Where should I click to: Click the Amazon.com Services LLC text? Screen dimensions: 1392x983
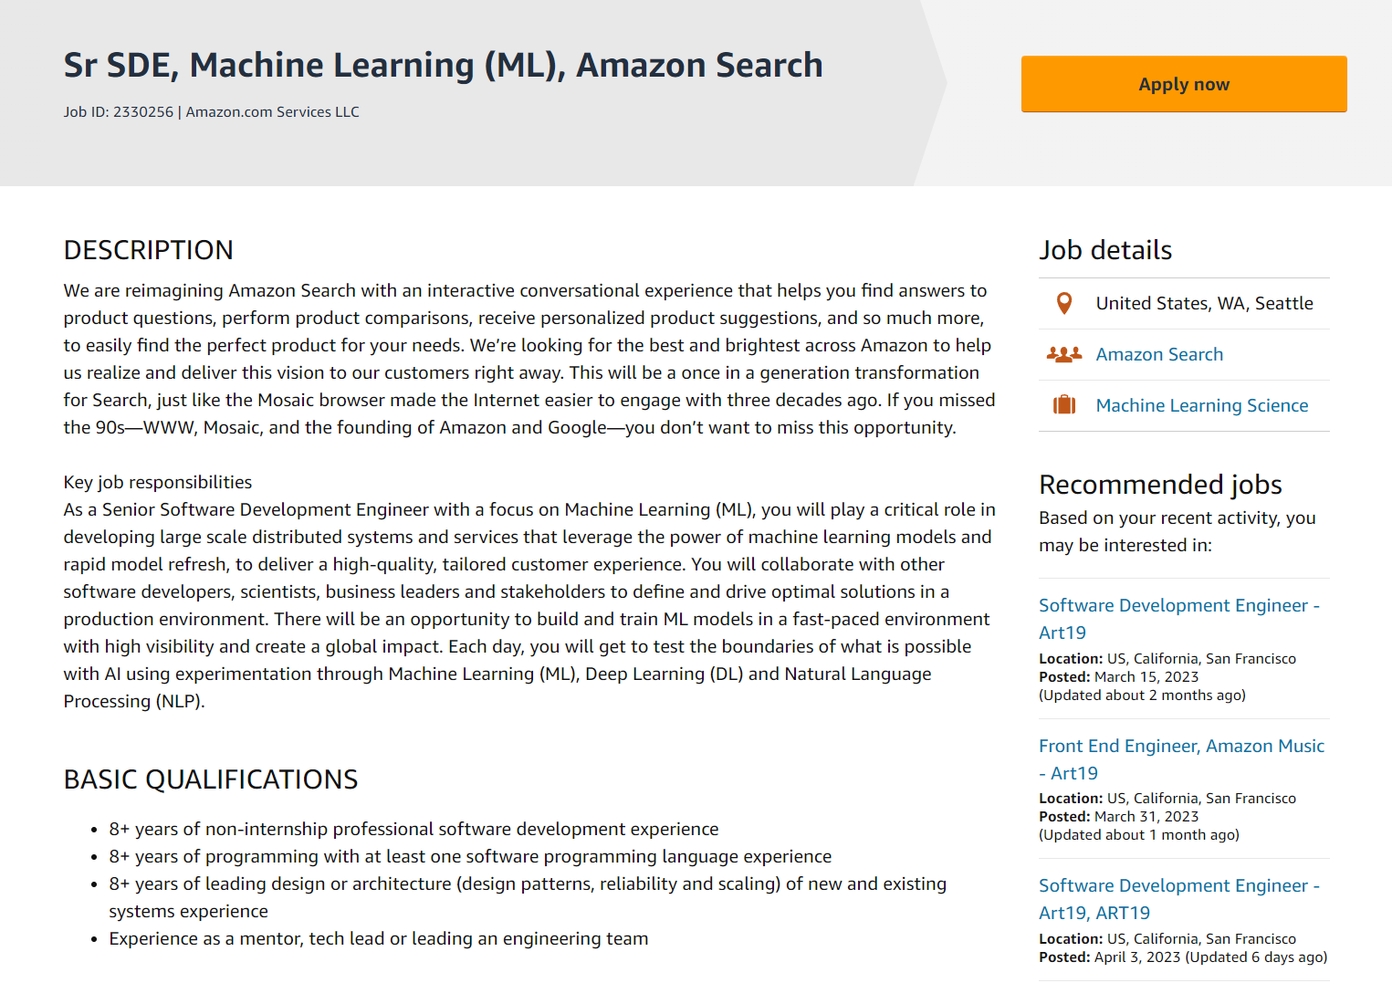click(272, 112)
